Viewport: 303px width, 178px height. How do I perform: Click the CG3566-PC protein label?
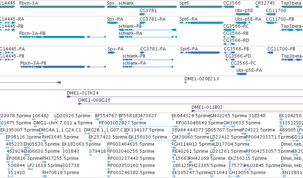[243, 63]
